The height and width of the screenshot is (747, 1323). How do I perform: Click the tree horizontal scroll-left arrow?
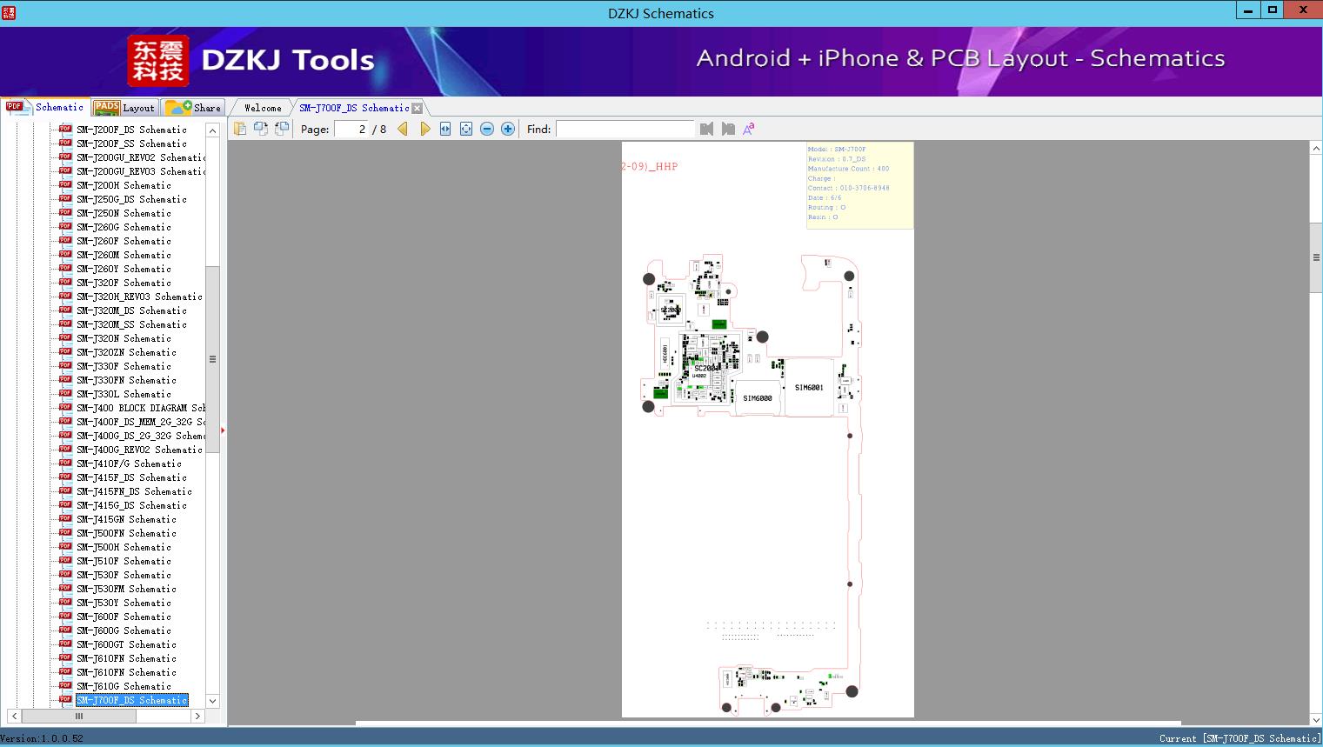[x=14, y=716]
